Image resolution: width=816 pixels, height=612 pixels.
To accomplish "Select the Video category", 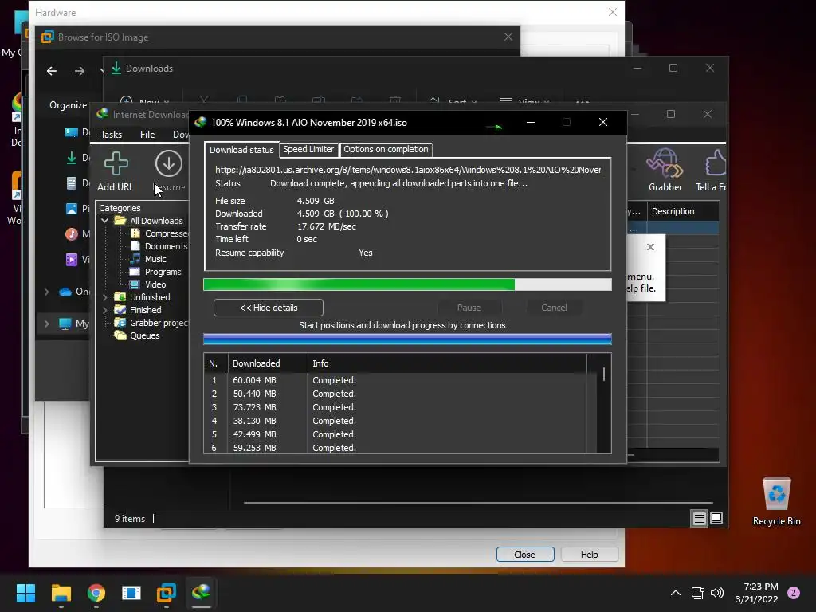I will point(155,284).
